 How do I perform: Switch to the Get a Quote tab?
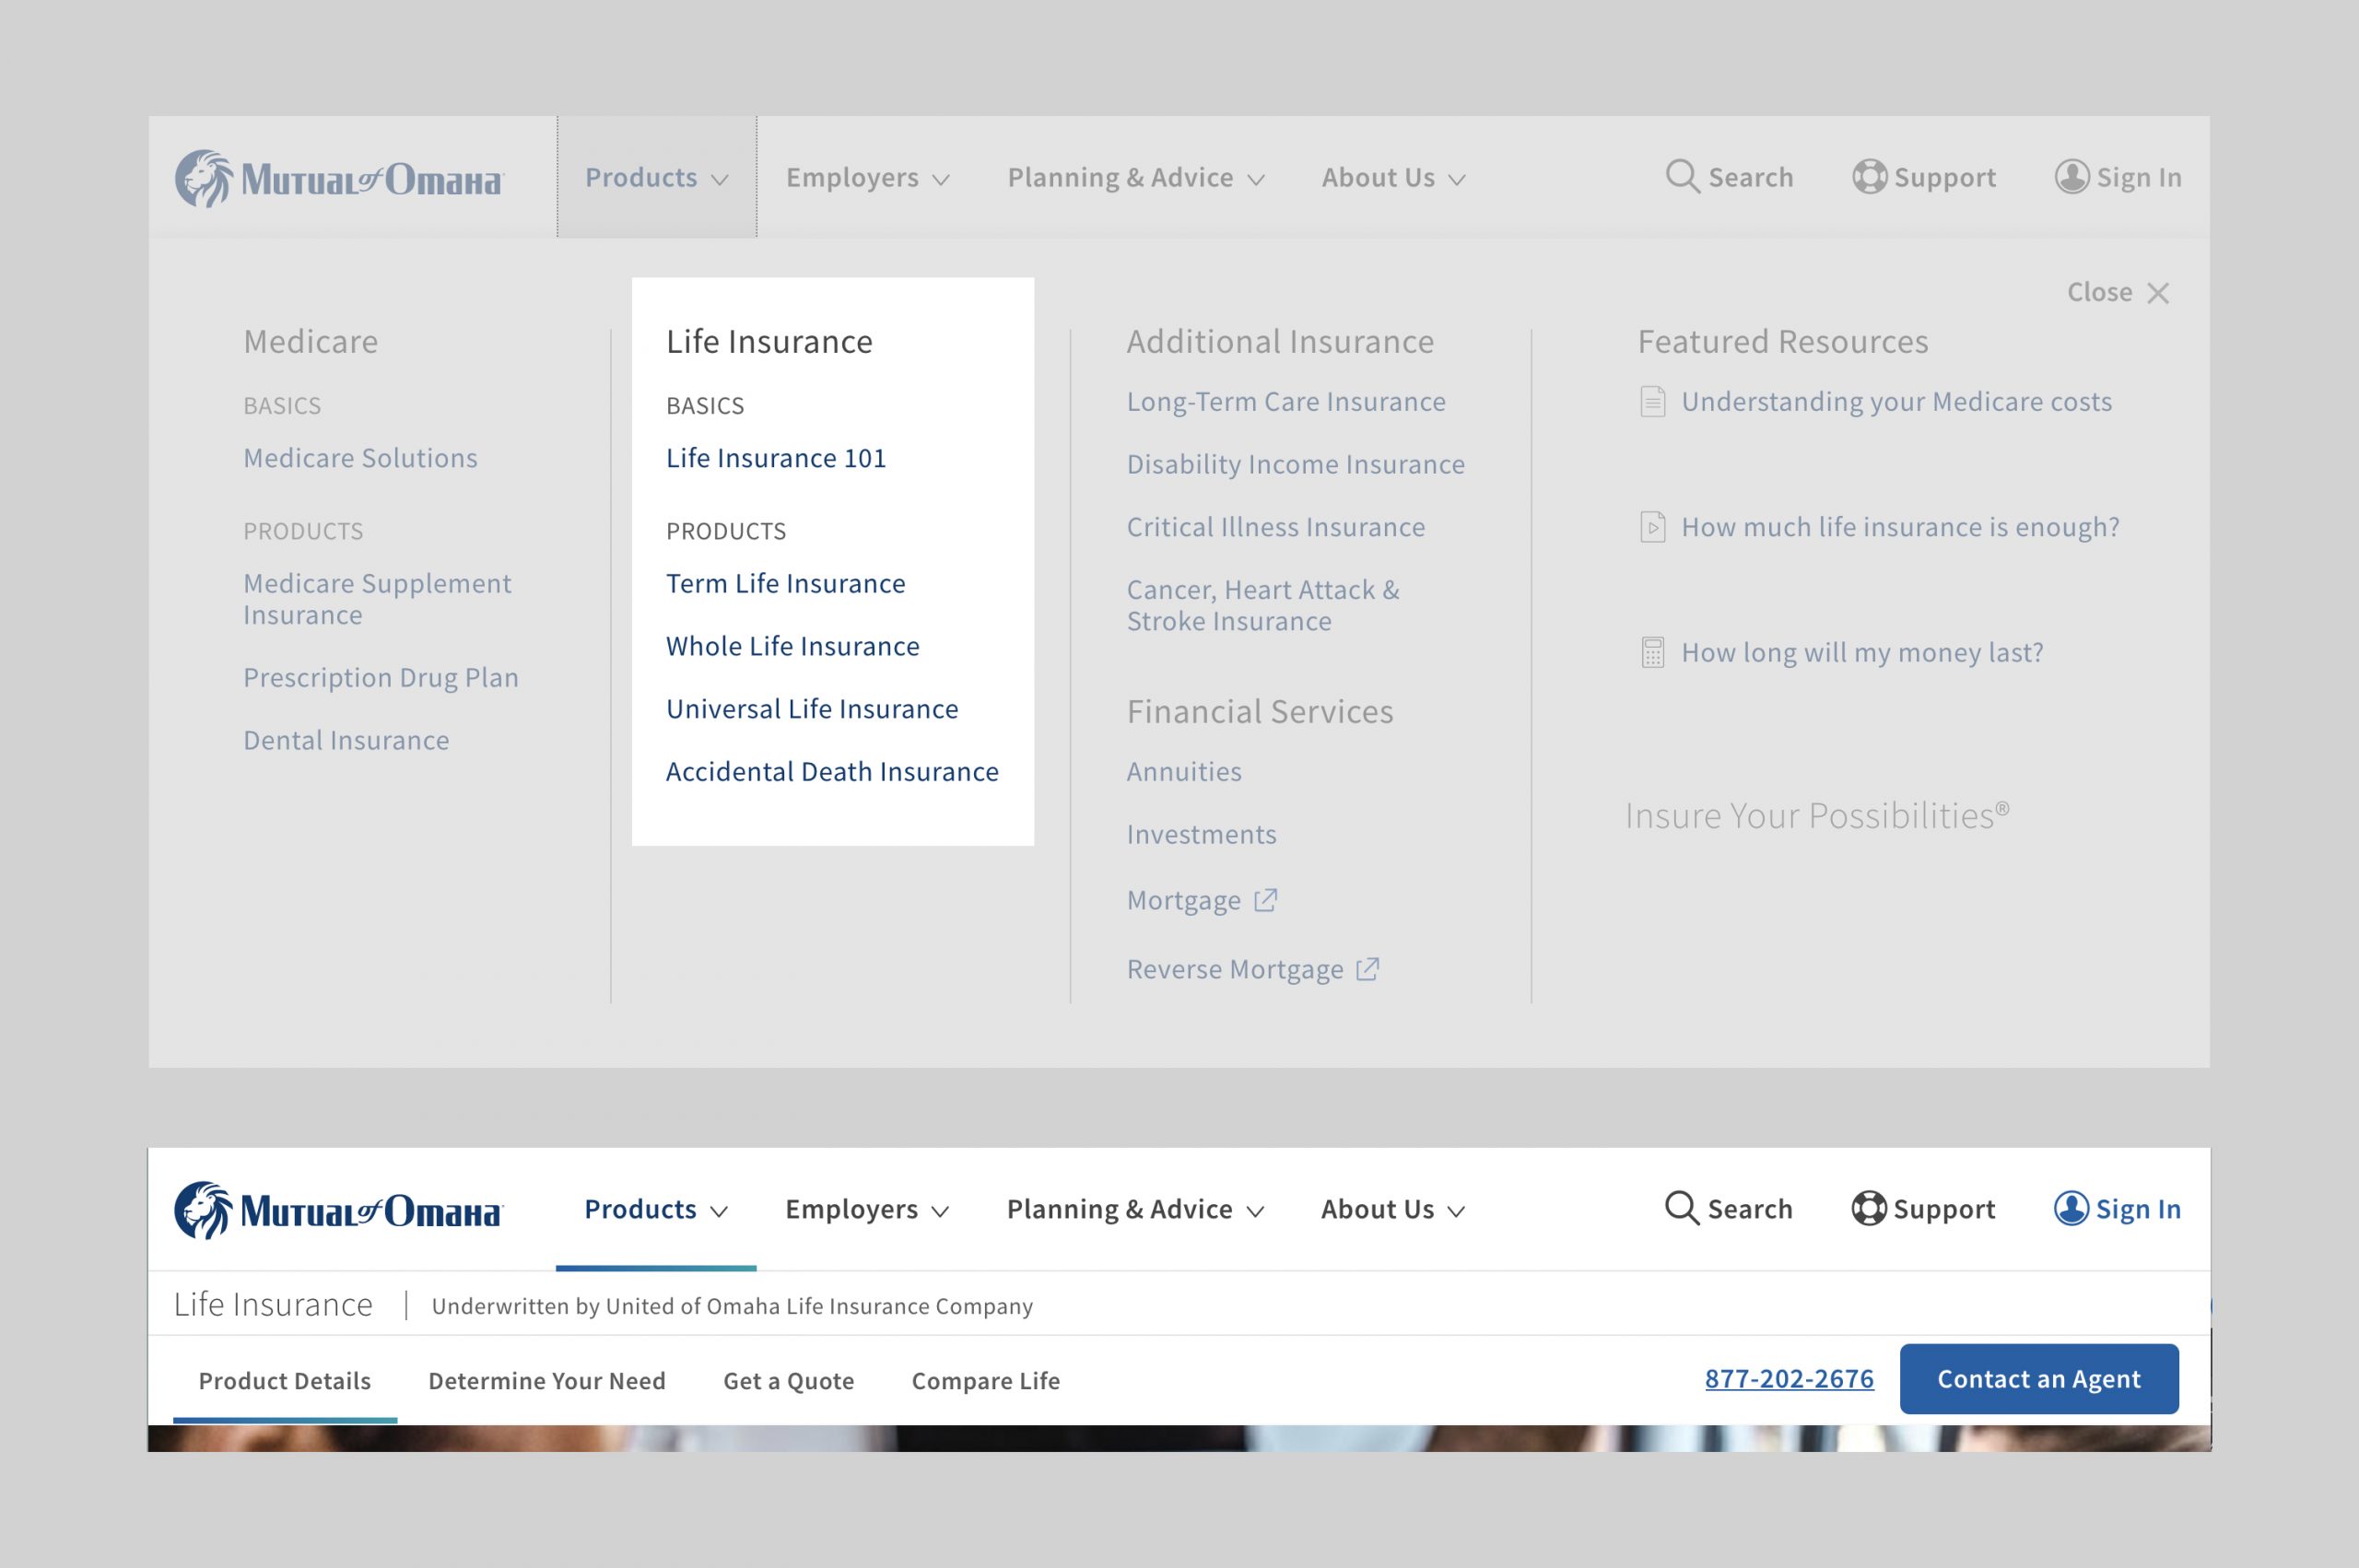[788, 1381]
